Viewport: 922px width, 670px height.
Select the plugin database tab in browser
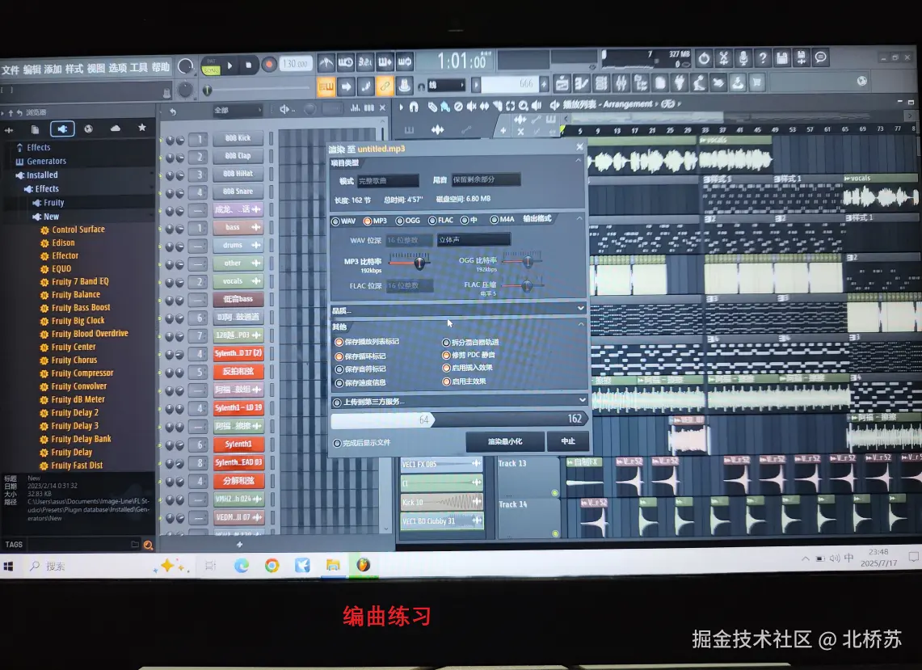(62, 129)
